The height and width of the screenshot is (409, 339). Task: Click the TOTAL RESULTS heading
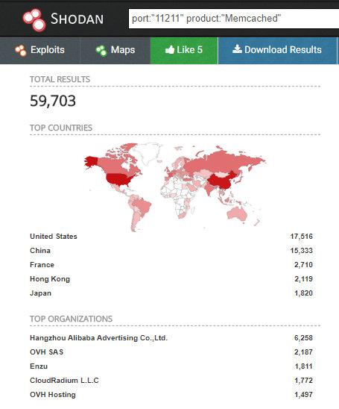(x=60, y=79)
